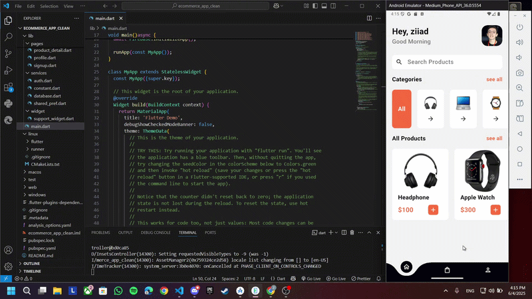Open the Accounts icon in activity bar
The width and height of the screenshot is (532, 299).
8,250
